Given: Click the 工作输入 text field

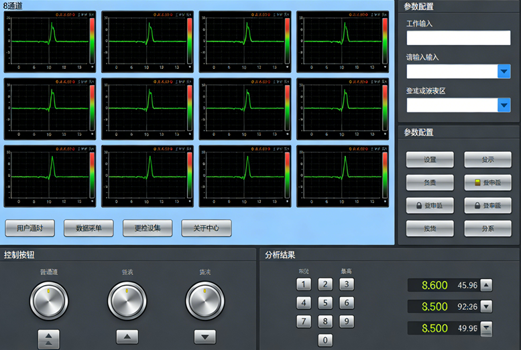Looking at the screenshot, I should (x=458, y=38).
